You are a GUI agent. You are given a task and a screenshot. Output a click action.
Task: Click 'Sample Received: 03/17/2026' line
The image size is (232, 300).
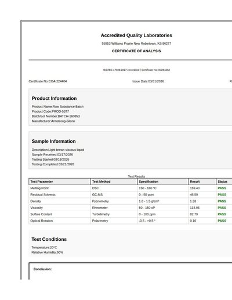(x=52, y=154)
